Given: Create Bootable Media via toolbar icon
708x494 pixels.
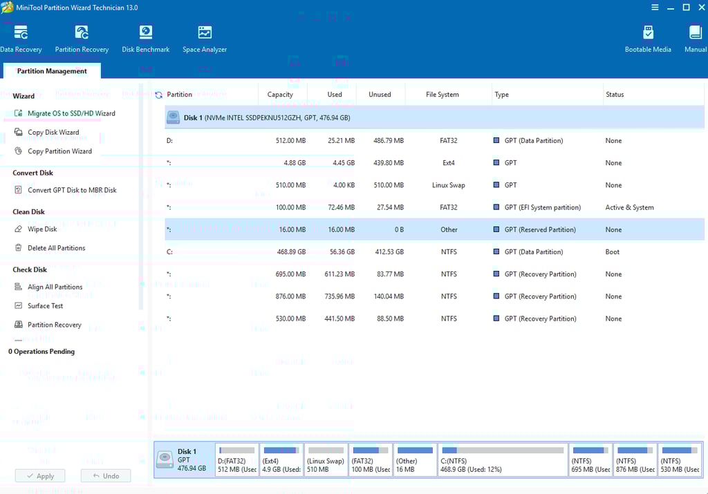Looking at the screenshot, I should [648, 32].
